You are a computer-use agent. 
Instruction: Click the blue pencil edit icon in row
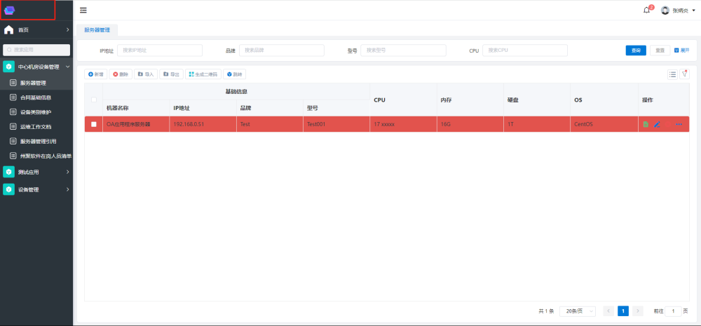(x=657, y=124)
